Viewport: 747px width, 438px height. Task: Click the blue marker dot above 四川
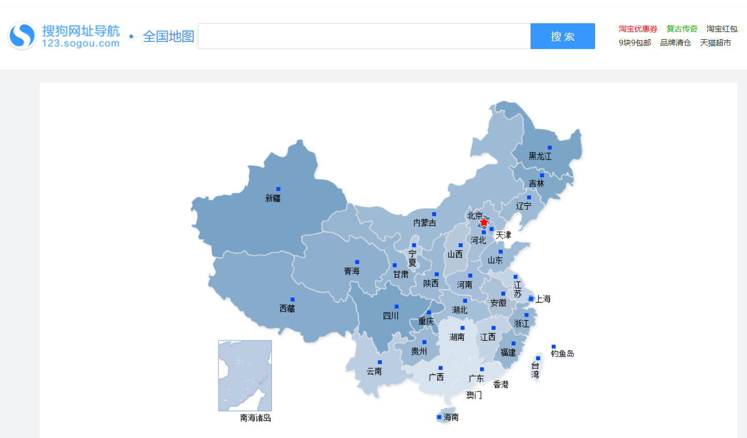tap(396, 307)
